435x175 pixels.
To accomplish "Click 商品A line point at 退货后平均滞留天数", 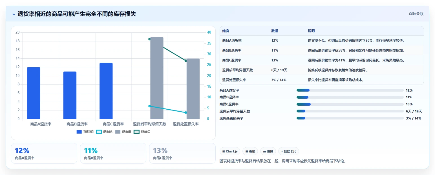I will click(x=149, y=106).
